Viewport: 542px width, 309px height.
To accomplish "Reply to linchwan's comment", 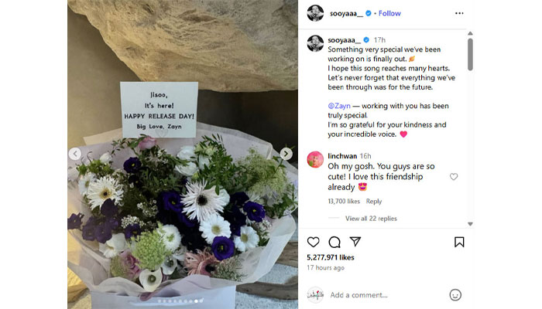I will 374,201.
